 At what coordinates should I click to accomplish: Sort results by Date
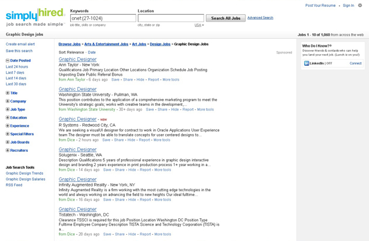click(x=92, y=52)
